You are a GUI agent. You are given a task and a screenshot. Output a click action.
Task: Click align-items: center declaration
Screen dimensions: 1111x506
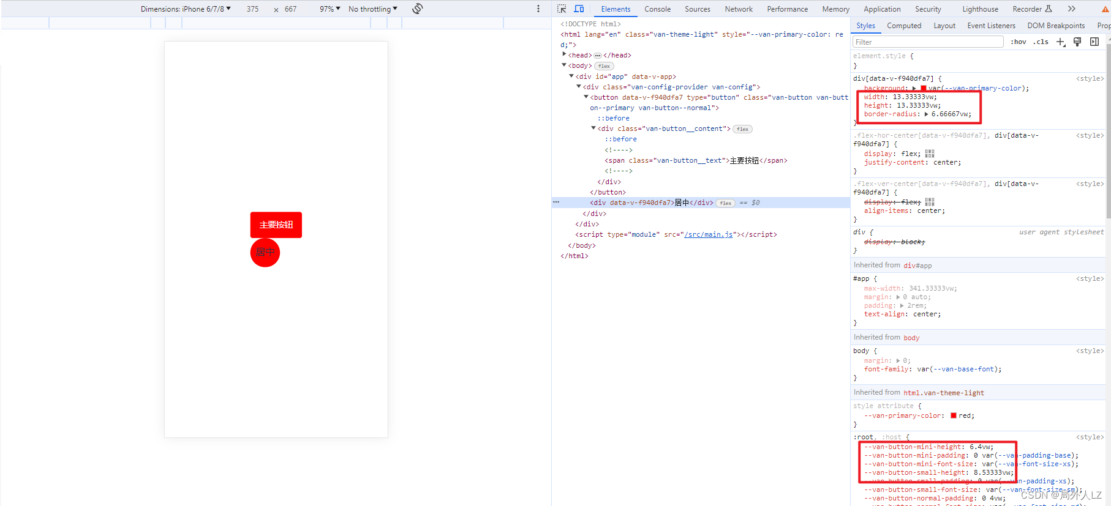(905, 210)
